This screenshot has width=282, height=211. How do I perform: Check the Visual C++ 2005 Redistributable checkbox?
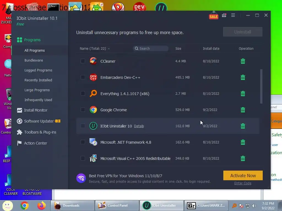pyautogui.click(x=83, y=158)
